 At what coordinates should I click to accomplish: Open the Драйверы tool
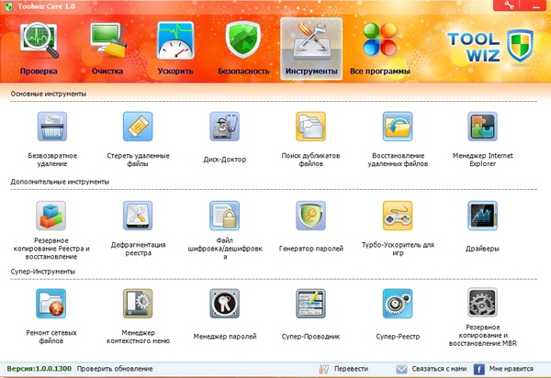482,217
